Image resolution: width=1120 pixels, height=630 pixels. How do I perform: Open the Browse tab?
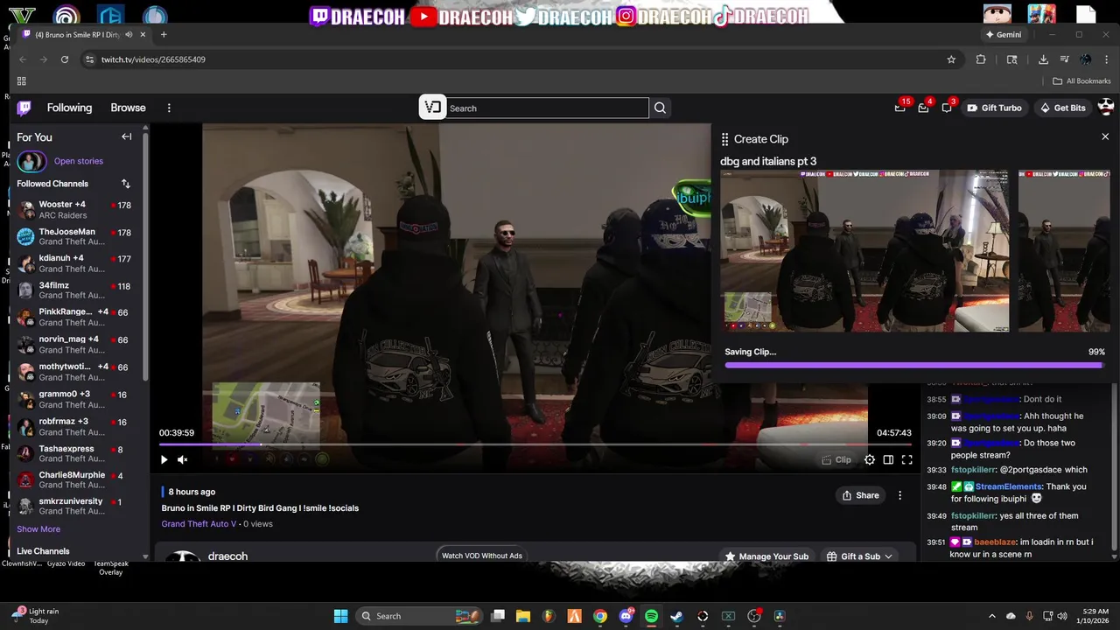coord(128,108)
